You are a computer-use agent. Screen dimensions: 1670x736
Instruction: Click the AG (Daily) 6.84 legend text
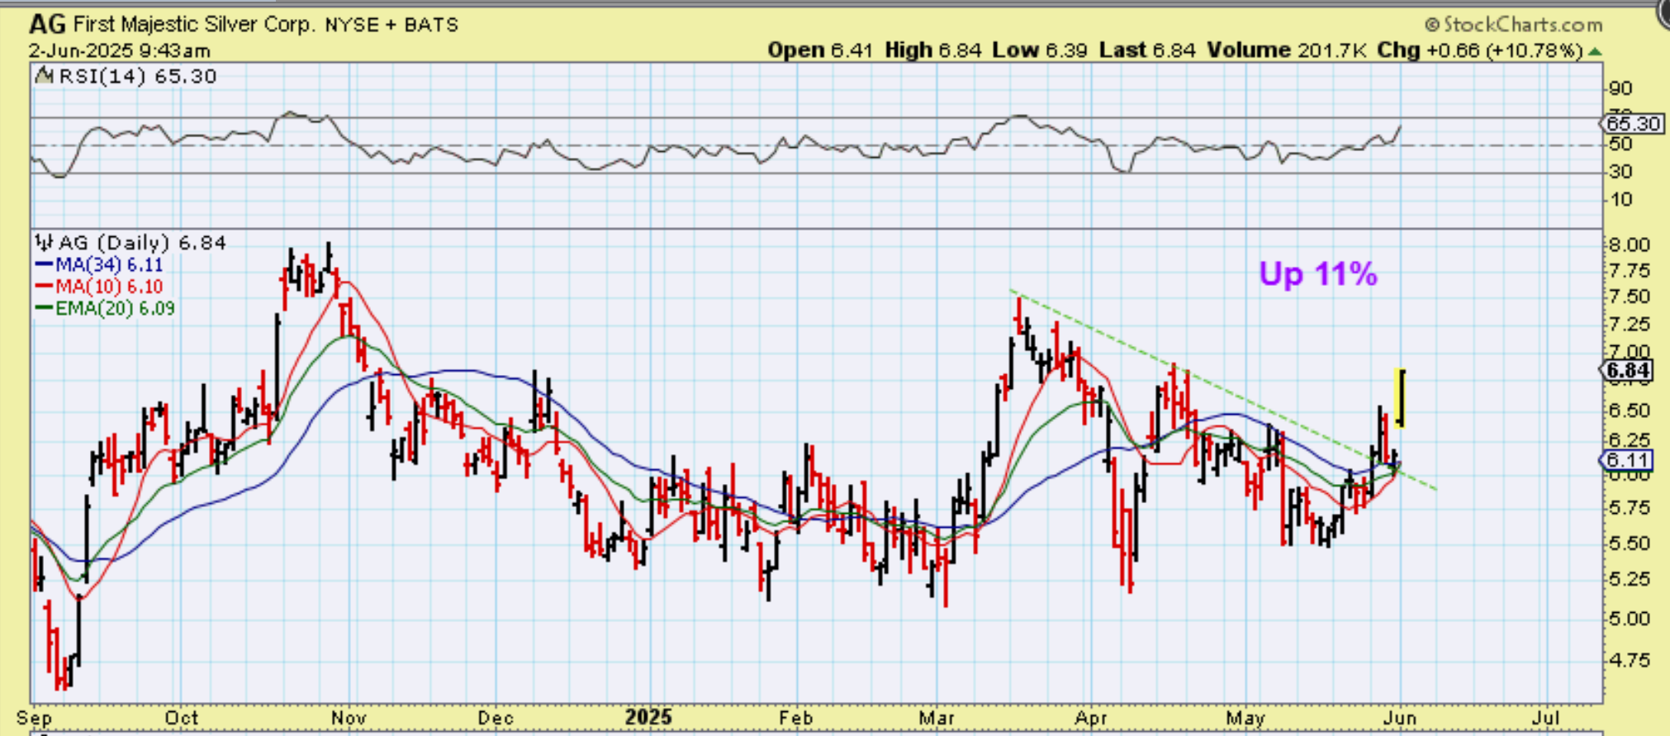[x=142, y=243]
